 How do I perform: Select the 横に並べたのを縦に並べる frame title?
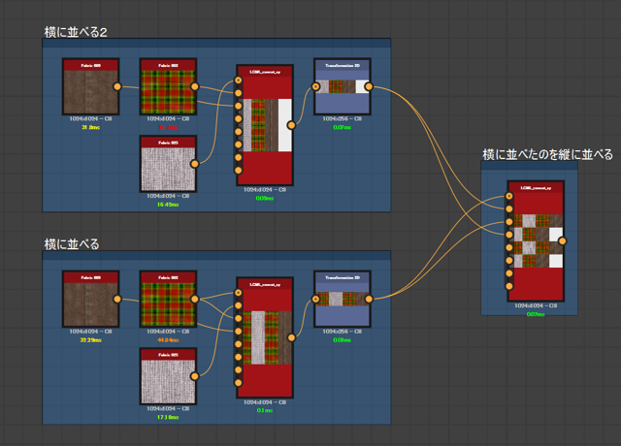coord(547,154)
